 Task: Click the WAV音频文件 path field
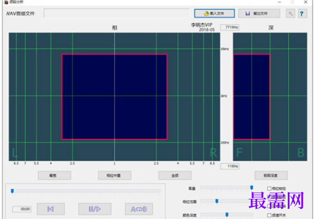tap(116, 14)
